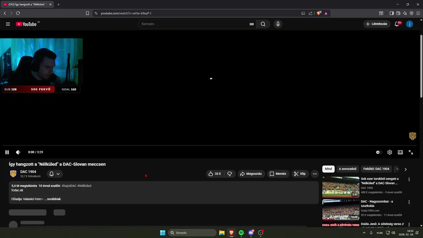Viewport: 423px width, 238px height.
Task: Open the YouTube hamburger guide menu
Action: (x=8, y=24)
